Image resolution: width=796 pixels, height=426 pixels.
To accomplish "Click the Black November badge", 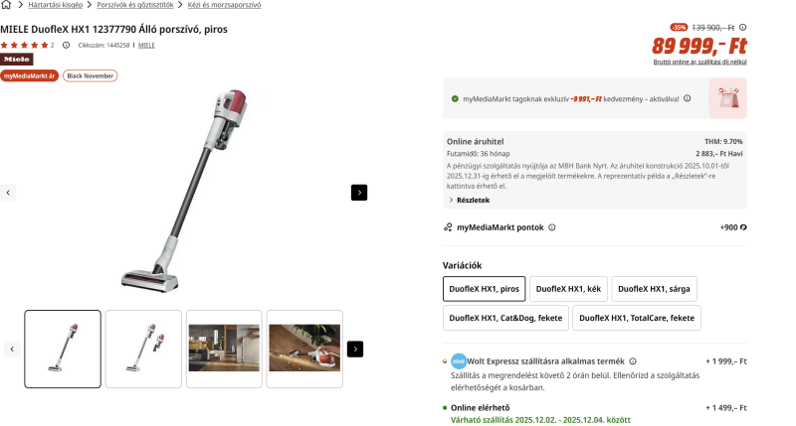I will [x=90, y=75].
